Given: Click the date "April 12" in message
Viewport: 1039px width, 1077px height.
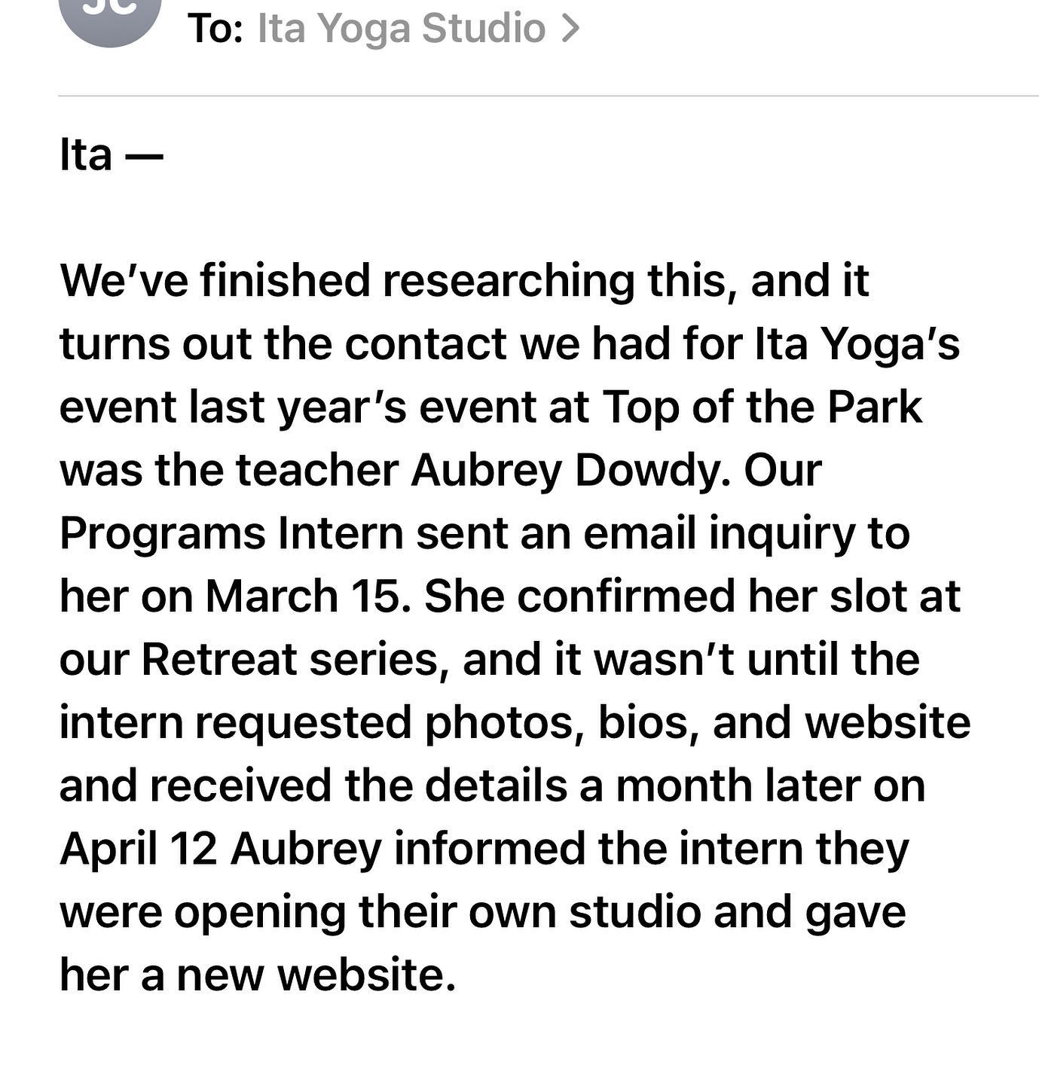Looking at the screenshot, I should point(138,848).
